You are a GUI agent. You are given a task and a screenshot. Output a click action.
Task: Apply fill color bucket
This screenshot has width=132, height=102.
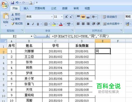click(x=54, y=24)
